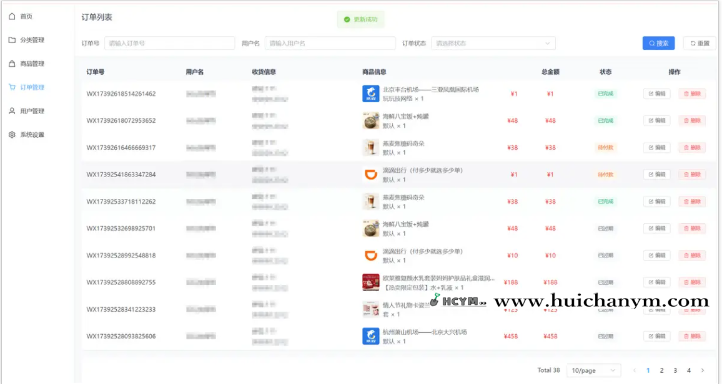
Task: Click ¥458 total of order WX17392528093825606
Action: pyautogui.click(x=550, y=336)
